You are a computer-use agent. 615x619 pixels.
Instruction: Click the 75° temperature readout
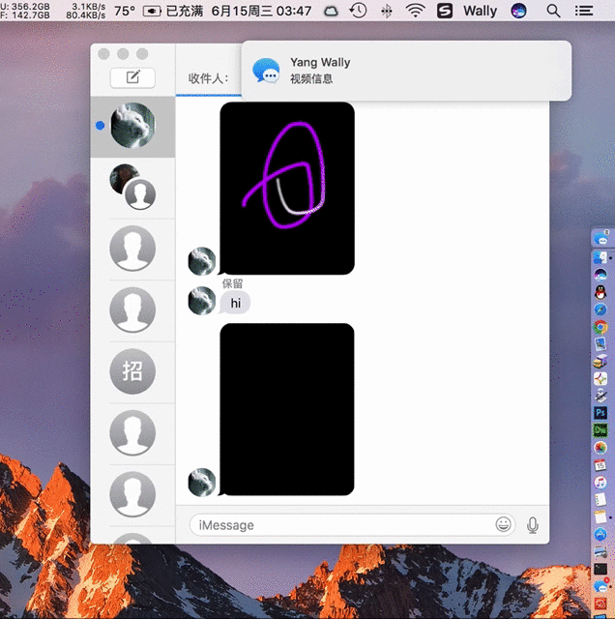(x=125, y=11)
